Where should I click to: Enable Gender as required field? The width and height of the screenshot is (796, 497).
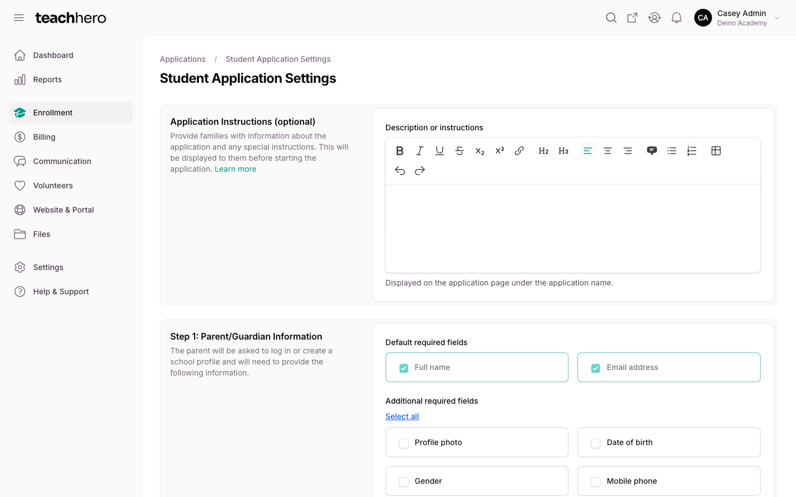point(404,482)
